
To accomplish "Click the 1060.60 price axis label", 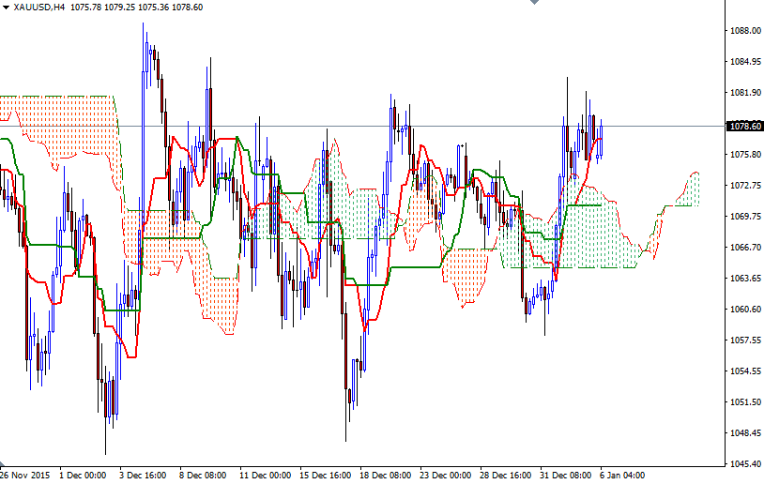I will pyautogui.click(x=745, y=310).
